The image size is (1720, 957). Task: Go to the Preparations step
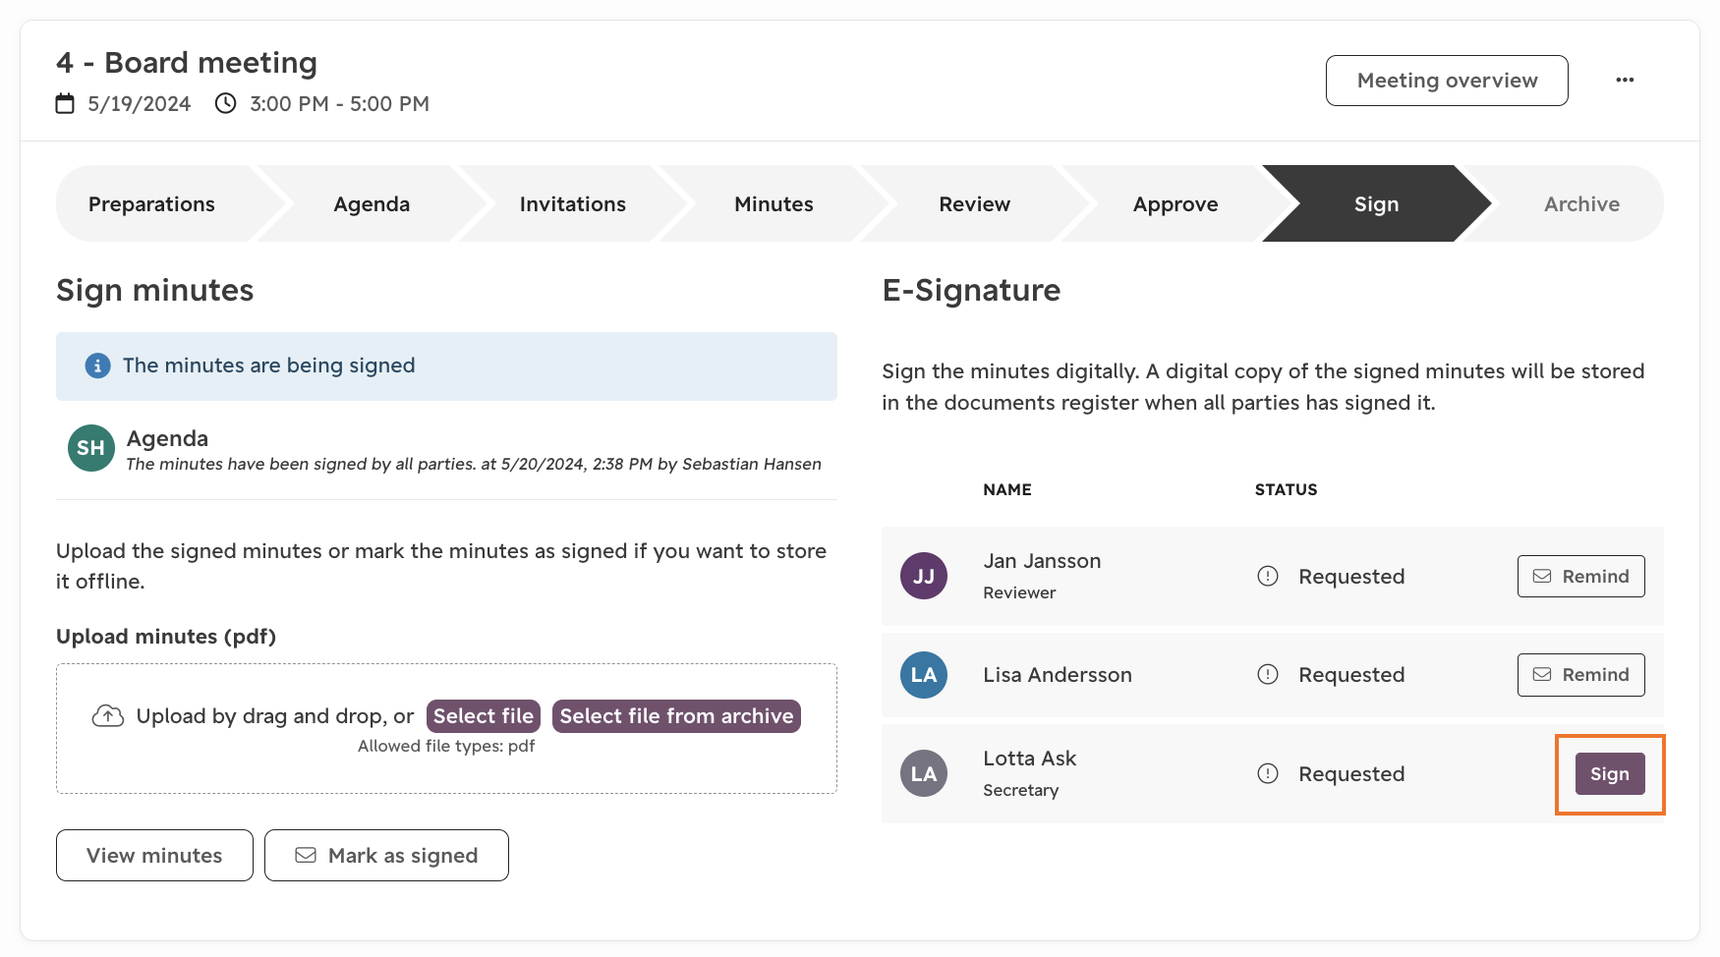click(151, 203)
